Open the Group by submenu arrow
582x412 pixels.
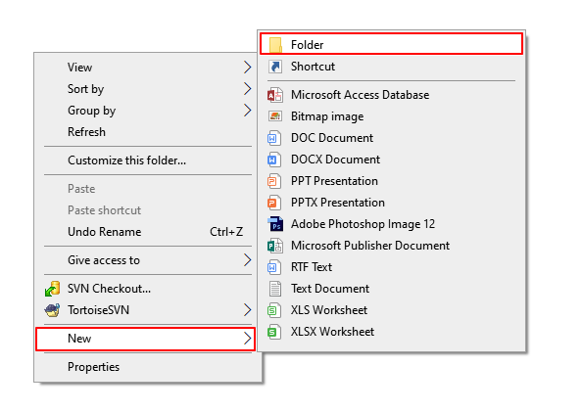[x=248, y=111]
